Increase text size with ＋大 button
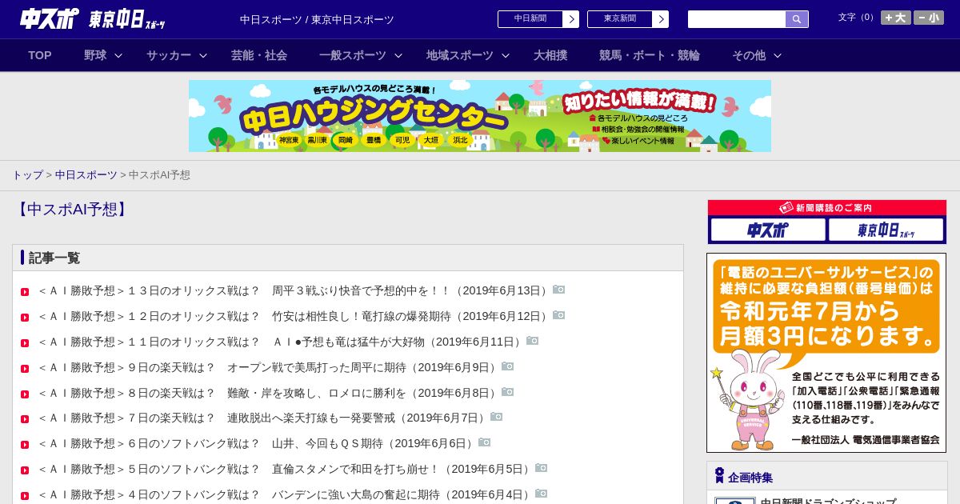Screen dimensions: 960x504 pyautogui.click(x=895, y=18)
